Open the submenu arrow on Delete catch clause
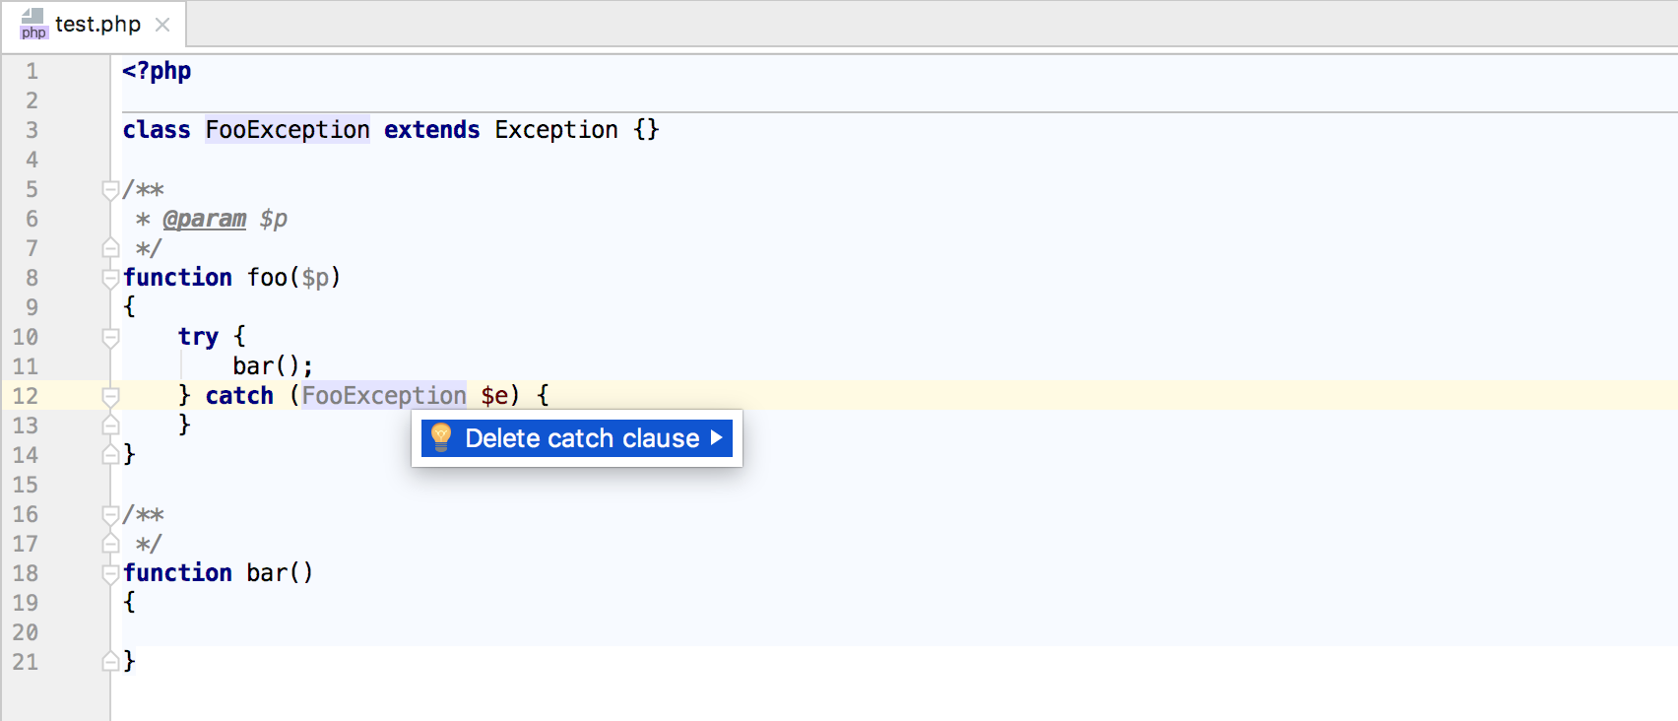Screen dimensions: 1678x721 717,438
